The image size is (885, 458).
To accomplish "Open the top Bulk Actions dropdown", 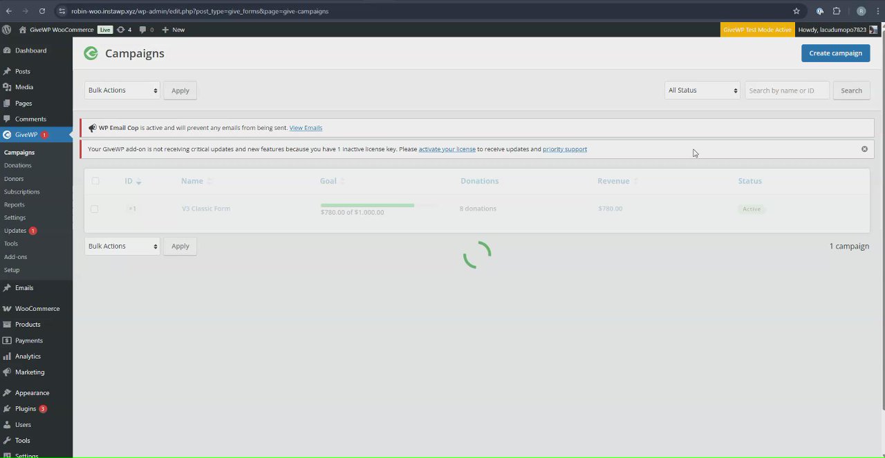I will (122, 90).
